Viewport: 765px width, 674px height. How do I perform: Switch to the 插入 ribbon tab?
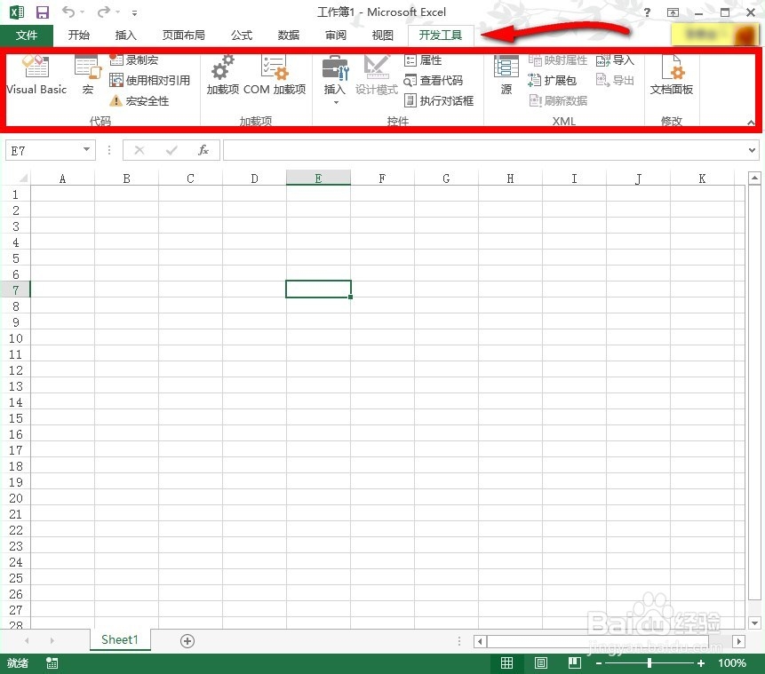pos(125,36)
